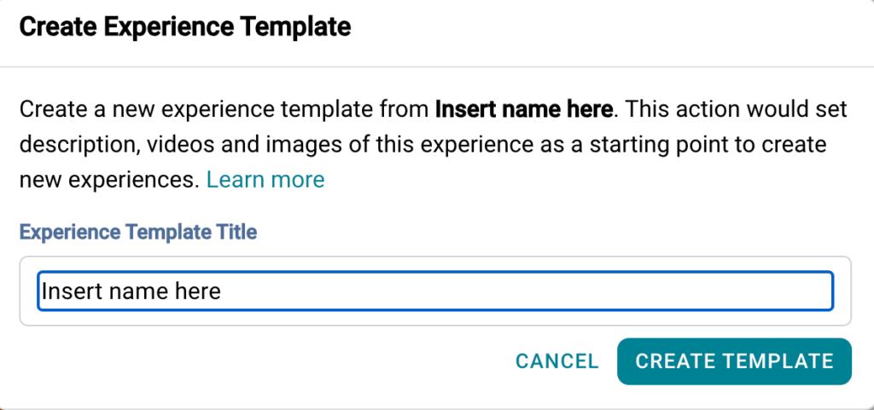Cancel the template creation dialog
This screenshot has width=874, height=410.
pyautogui.click(x=556, y=361)
